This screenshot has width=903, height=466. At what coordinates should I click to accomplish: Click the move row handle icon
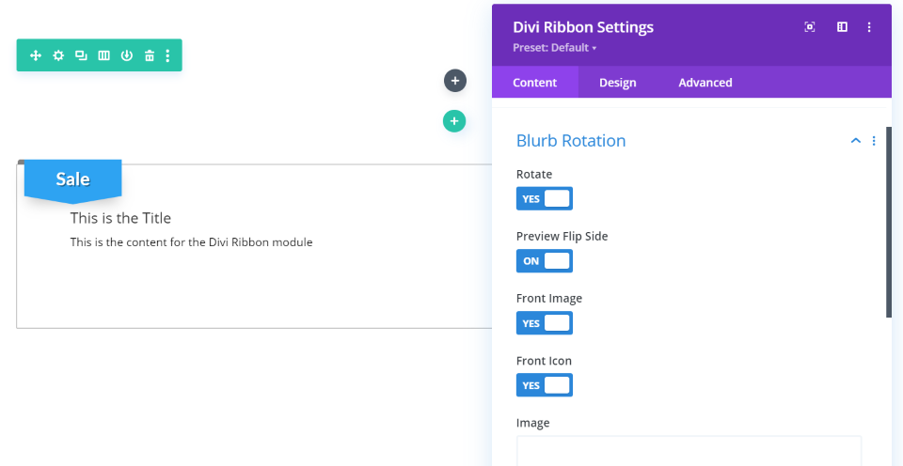pos(36,55)
